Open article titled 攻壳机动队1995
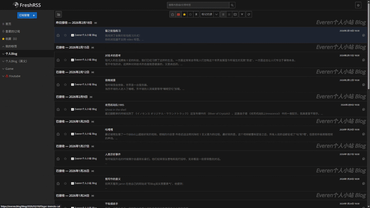Viewport: 370px width, 208px height. (114, 105)
